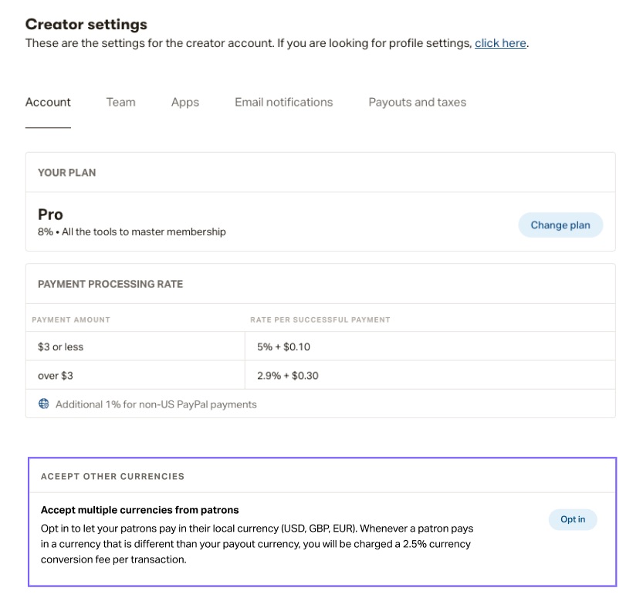Image resolution: width=643 pixels, height=598 pixels.
Task: Open the Account tab
Action: [48, 102]
